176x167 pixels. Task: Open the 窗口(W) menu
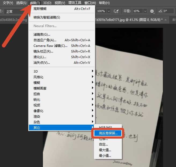tap(90, 3)
